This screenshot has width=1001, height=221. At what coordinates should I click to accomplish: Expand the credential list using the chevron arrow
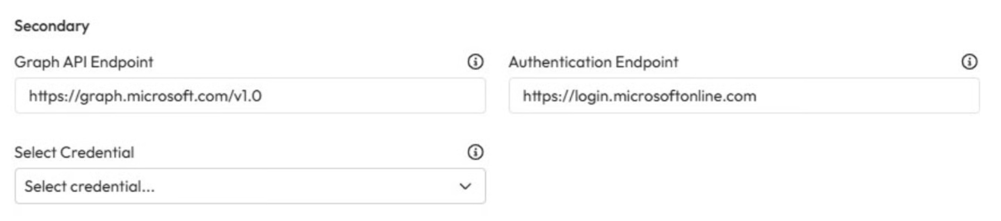coord(465,186)
